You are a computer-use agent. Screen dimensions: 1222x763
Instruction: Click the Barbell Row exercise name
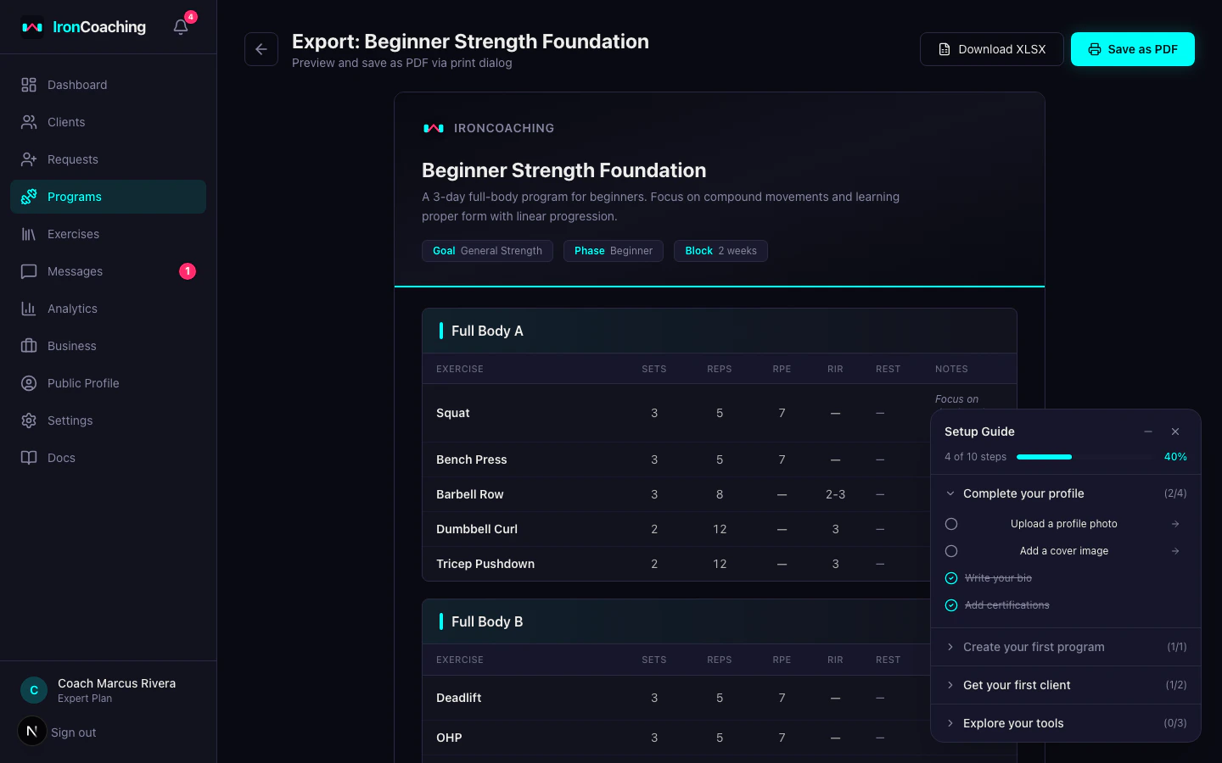click(x=469, y=494)
